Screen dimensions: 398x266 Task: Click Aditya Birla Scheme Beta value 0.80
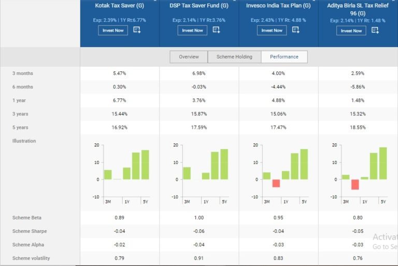(x=358, y=217)
